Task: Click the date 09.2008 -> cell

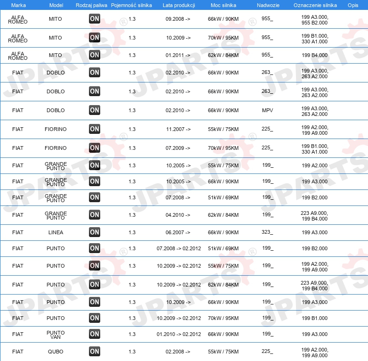Action: tap(178, 19)
